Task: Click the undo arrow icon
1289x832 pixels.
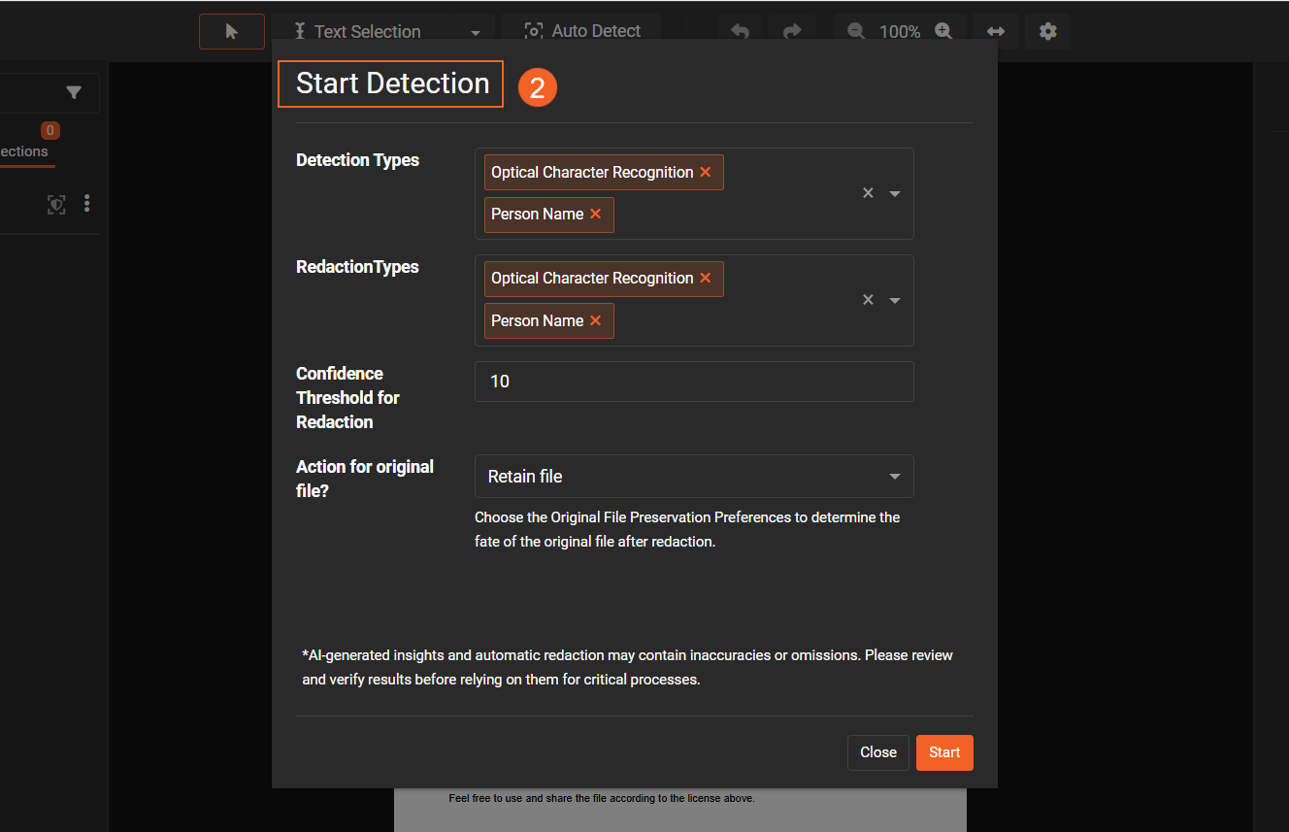Action: pos(740,31)
